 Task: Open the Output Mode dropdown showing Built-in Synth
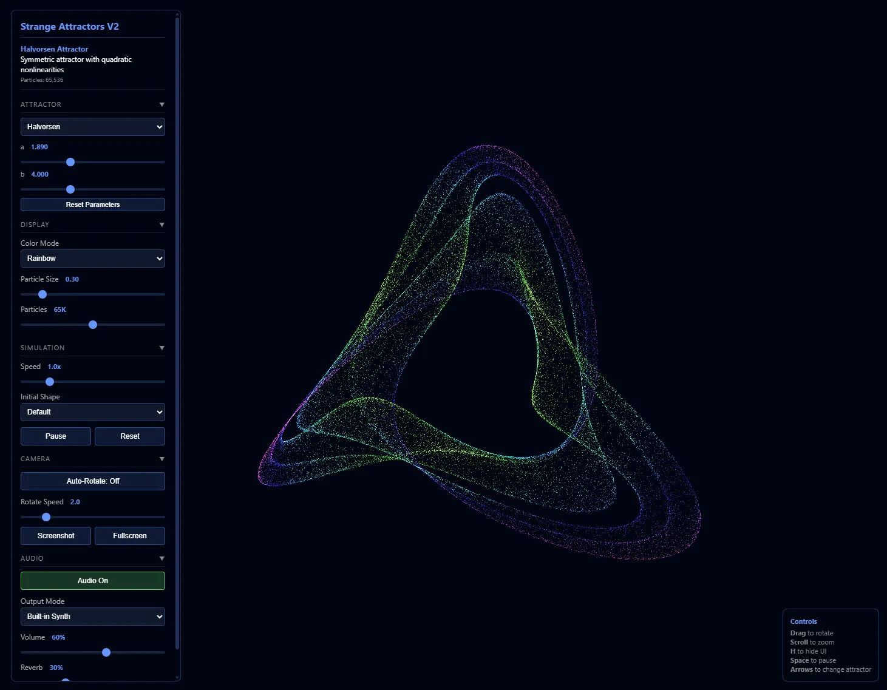(92, 616)
